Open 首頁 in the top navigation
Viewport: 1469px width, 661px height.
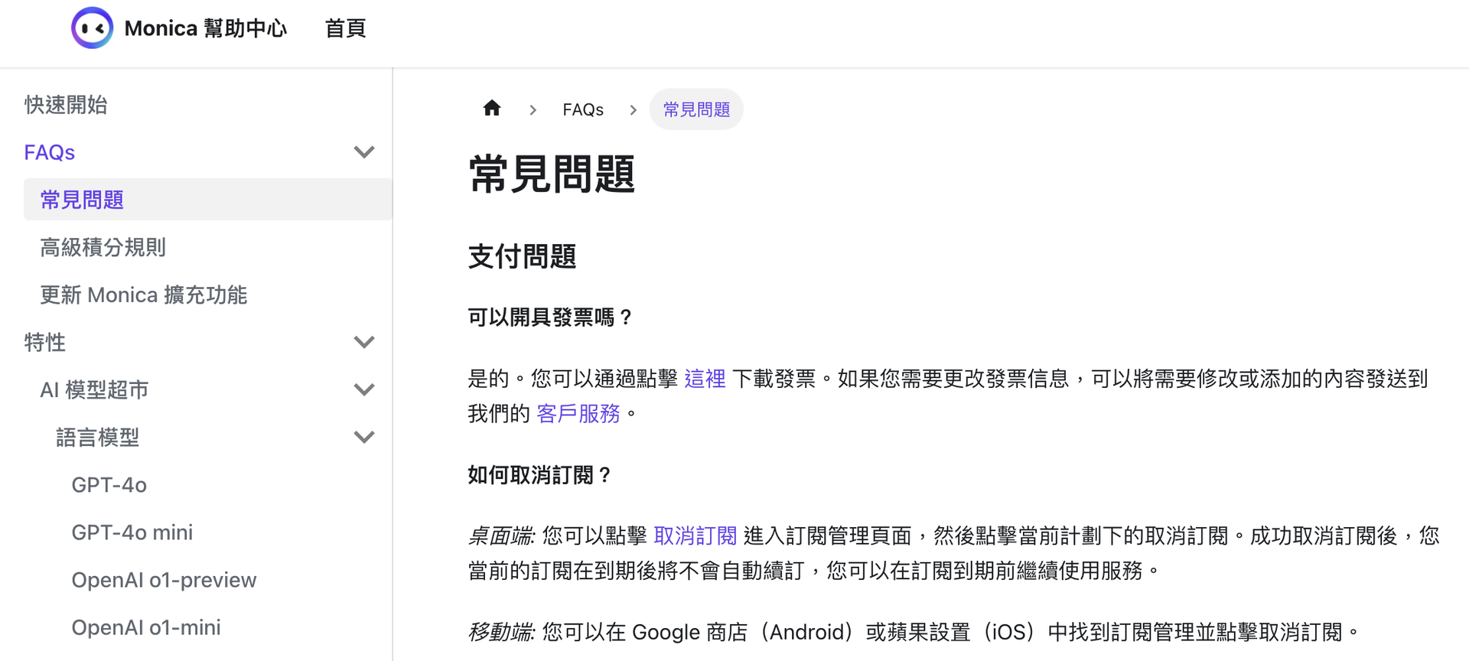click(x=345, y=28)
